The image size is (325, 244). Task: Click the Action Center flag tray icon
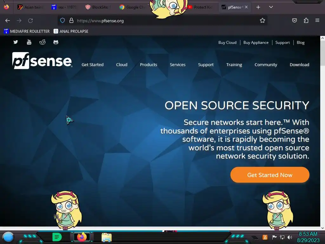point(275,237)
